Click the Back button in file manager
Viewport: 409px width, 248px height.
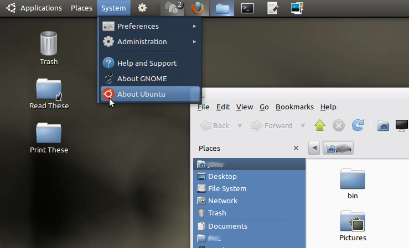tap(214, 126)
